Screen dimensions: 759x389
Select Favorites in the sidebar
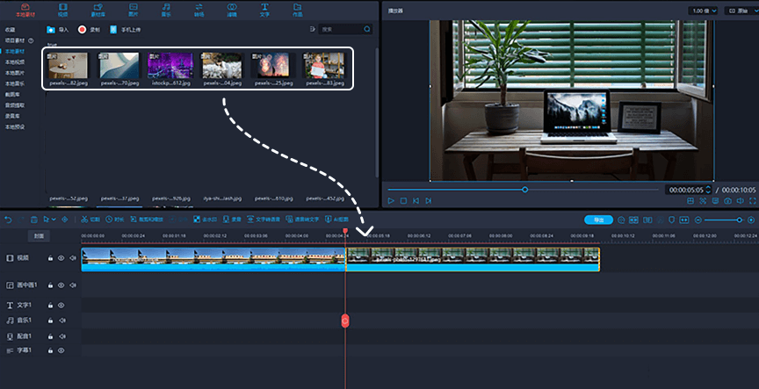[10, 30]
